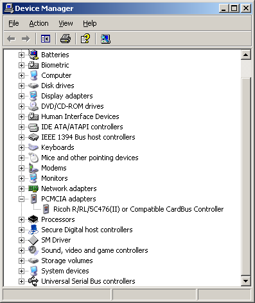Viewport: 255px width, 303px height.
Task: Select the Processors chip icon
Action: coord(33,219)
